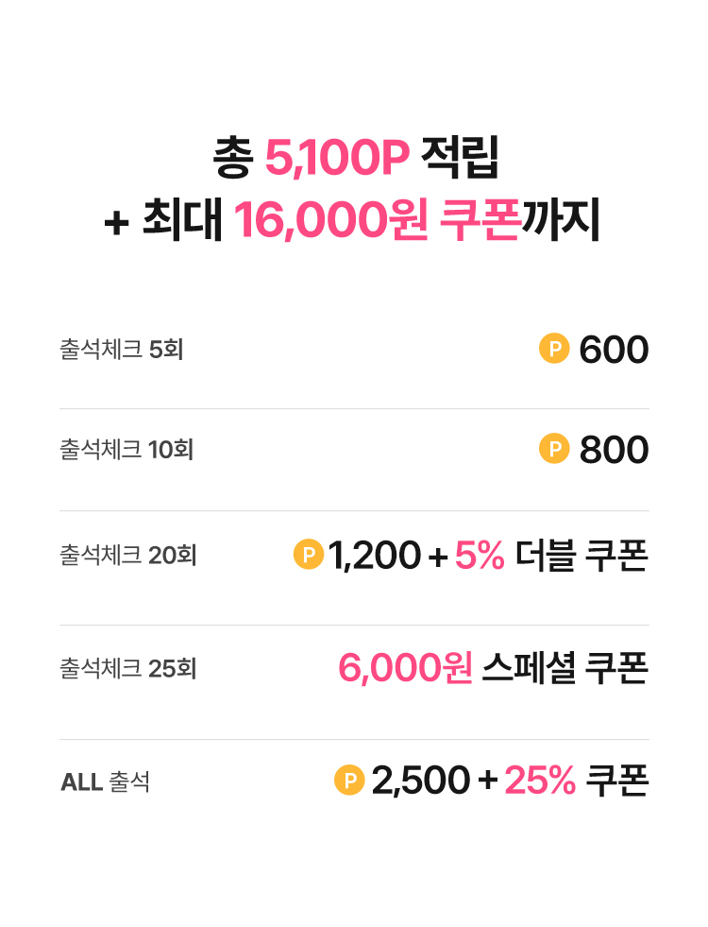This screenshot has width=708, height=927.
Task: Click the 16,000원 쿠폰 headline text
Action: pyautogui.click(x=377, y=222)
